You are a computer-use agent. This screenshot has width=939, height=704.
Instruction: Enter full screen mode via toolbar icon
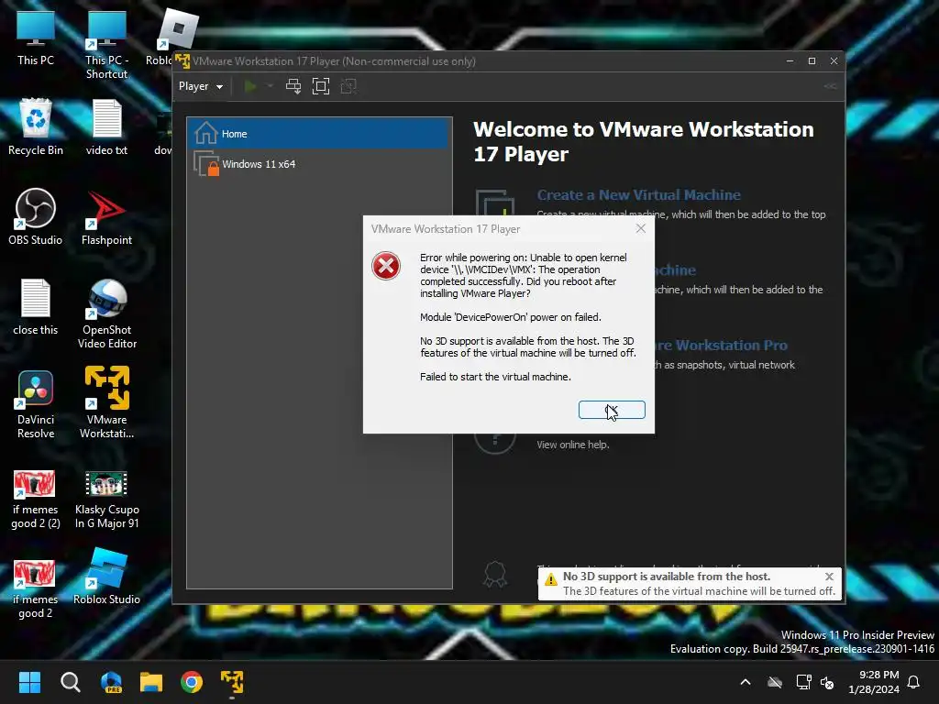321,86
